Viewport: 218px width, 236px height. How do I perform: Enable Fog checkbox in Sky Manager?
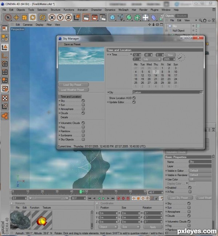tap(83, 127)
